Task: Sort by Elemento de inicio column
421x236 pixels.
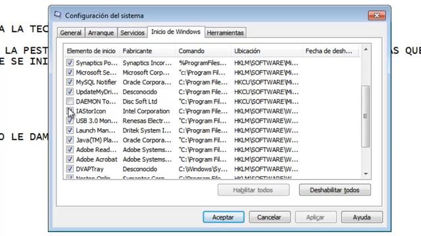Action: (x=92, y=51)
